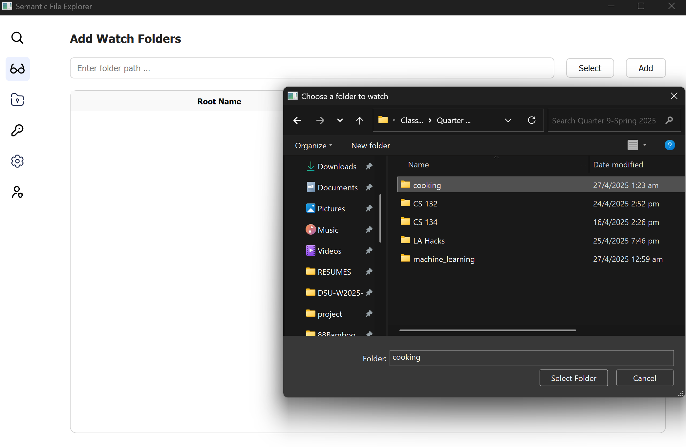Screen dimensions: 686x447
Task: Click the horizontal scrollbar in file list
Action: pyautogui.click(x=487, y=330)
